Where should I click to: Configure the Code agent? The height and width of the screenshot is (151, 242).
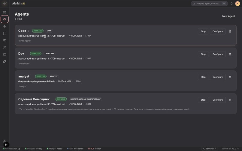(218, 31)
